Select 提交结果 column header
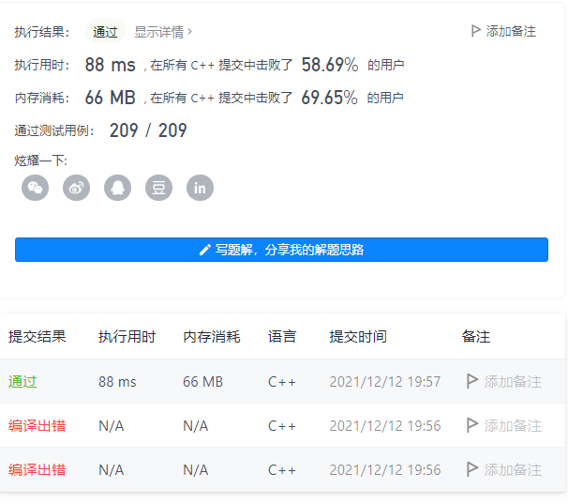The image size is (568, 504). pyautogui.click(x=37, y=336)
